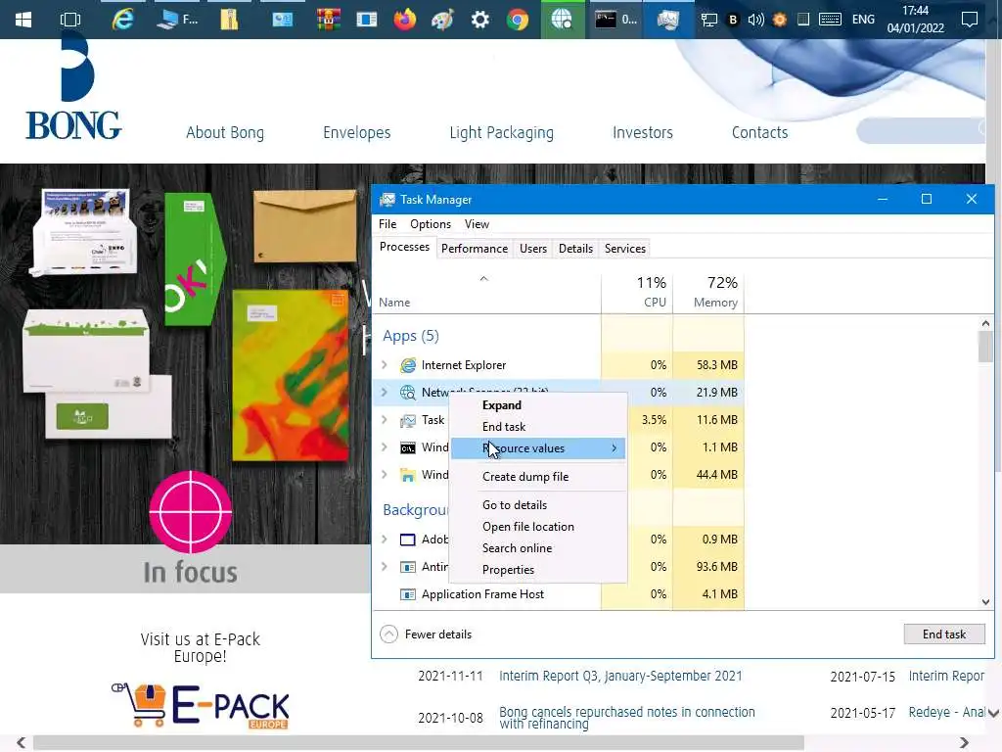Expand the Task Manager process row

point(384,420)
